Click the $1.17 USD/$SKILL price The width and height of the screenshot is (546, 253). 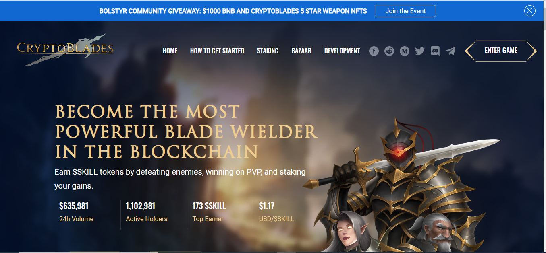click(276, 212)
